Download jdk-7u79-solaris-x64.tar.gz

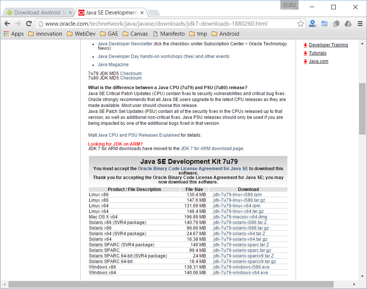point(240,239)
